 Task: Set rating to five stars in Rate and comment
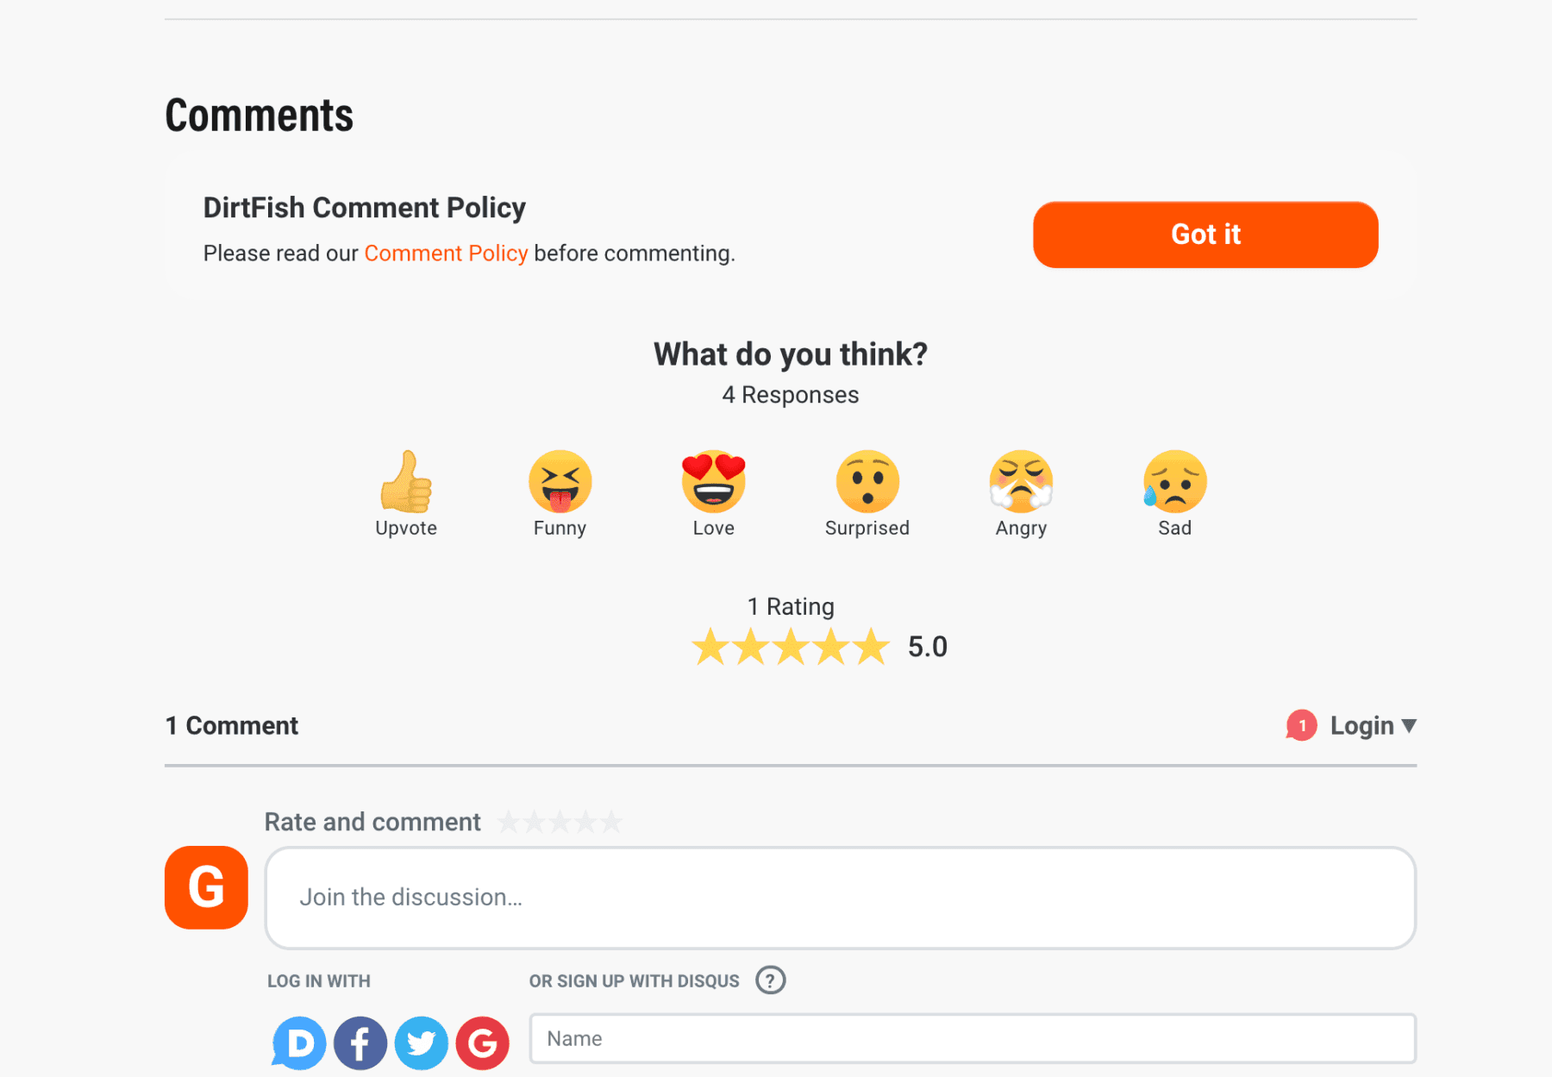pyautogui.click(x=612, y=823)
